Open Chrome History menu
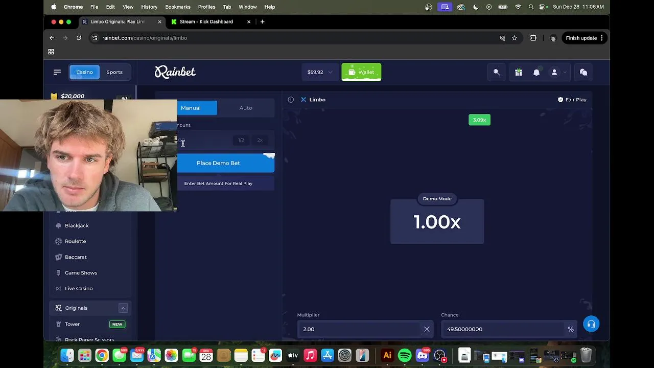The width and height of the screenshot is (654, 368). click(149, 7)
